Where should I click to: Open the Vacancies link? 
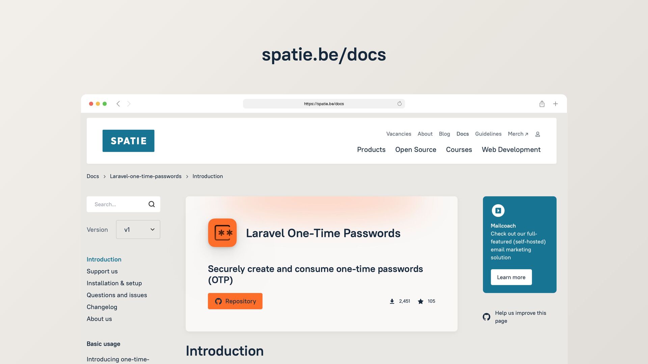click(x=399, y=134)
